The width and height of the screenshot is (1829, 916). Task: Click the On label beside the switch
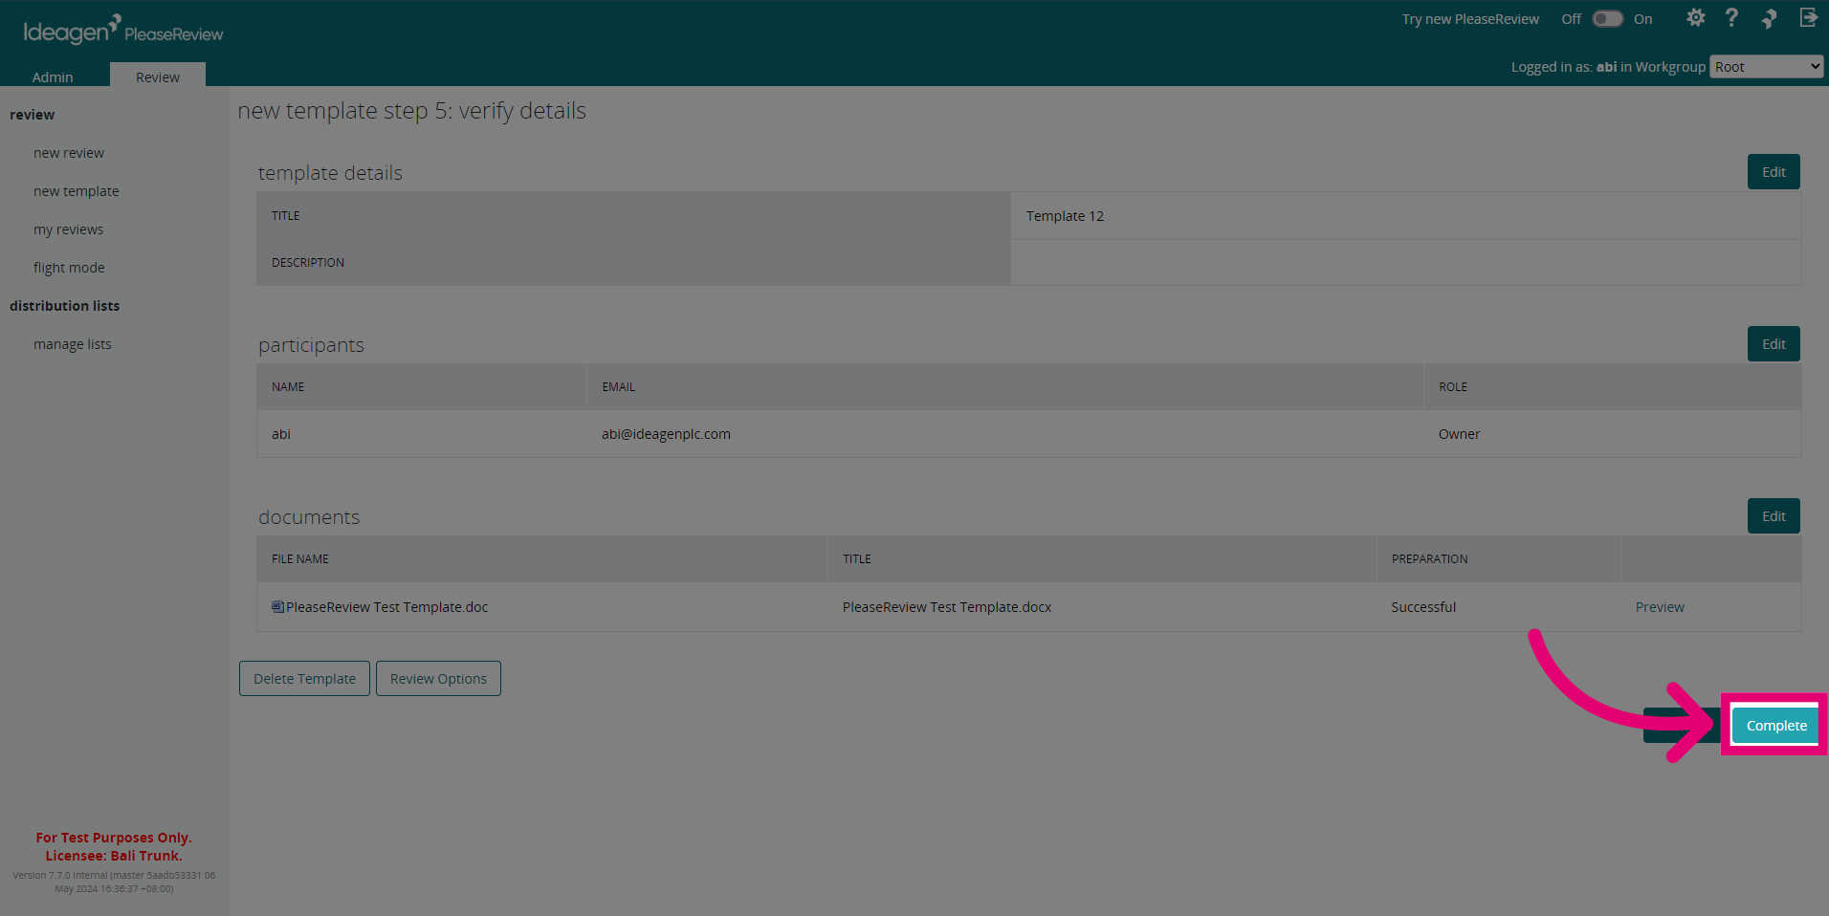pos(1642,19)
